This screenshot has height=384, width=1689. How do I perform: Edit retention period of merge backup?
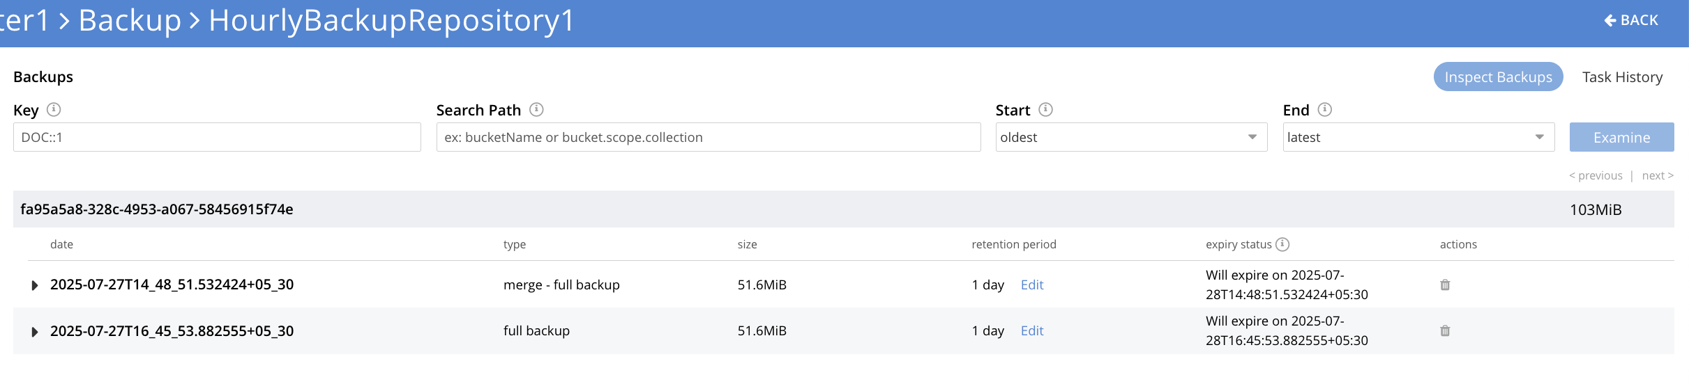(x=1031, y=285)
